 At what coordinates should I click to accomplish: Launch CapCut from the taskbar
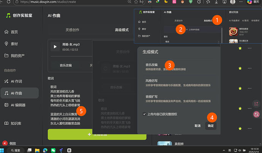tap(69, 150)
